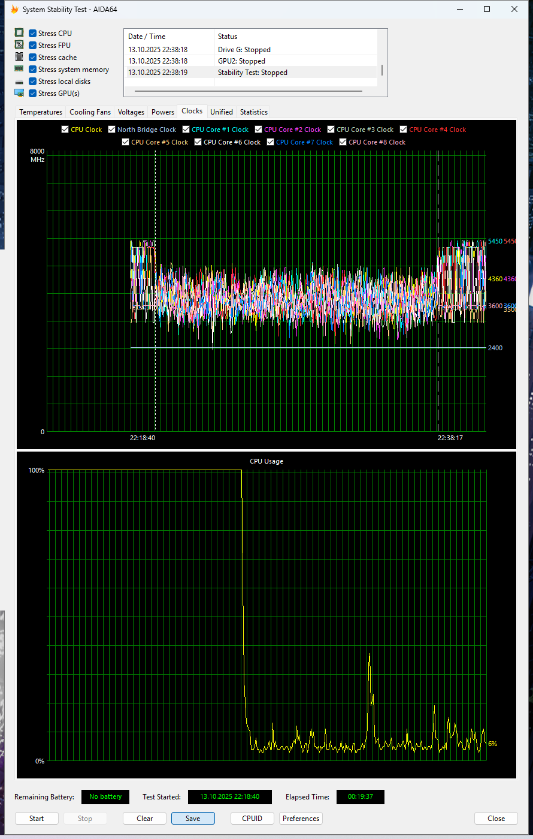Clear the status log with the Clear button

pos(144,818)
